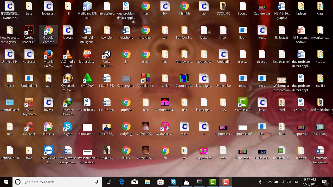Click the Internet Download Manager icon

click(68, 107)
